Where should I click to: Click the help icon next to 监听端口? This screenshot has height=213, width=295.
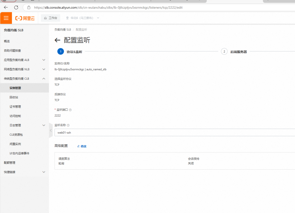[x=70, y=110]
